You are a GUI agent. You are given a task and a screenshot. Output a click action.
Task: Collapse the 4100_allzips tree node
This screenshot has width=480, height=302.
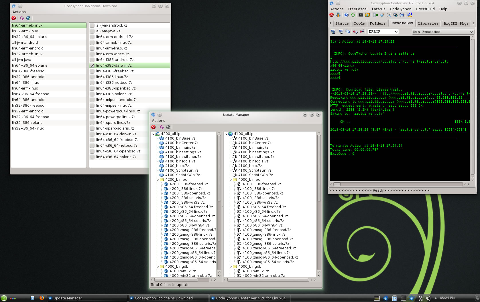(x=227, y=134)
